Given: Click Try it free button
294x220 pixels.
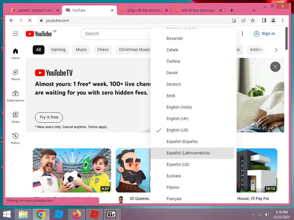Looking at the screenshot, I should coord(49,117).
